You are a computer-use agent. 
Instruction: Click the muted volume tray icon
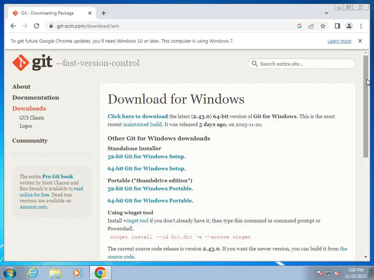tap(337, 273)
